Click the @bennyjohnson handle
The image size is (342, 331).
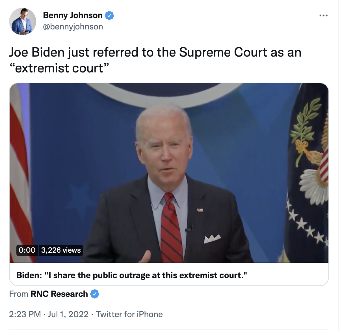tap(73, 27)
